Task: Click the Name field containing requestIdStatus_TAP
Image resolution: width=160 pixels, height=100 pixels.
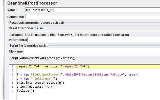Action: pyautogui.click(x=93, y=10)
